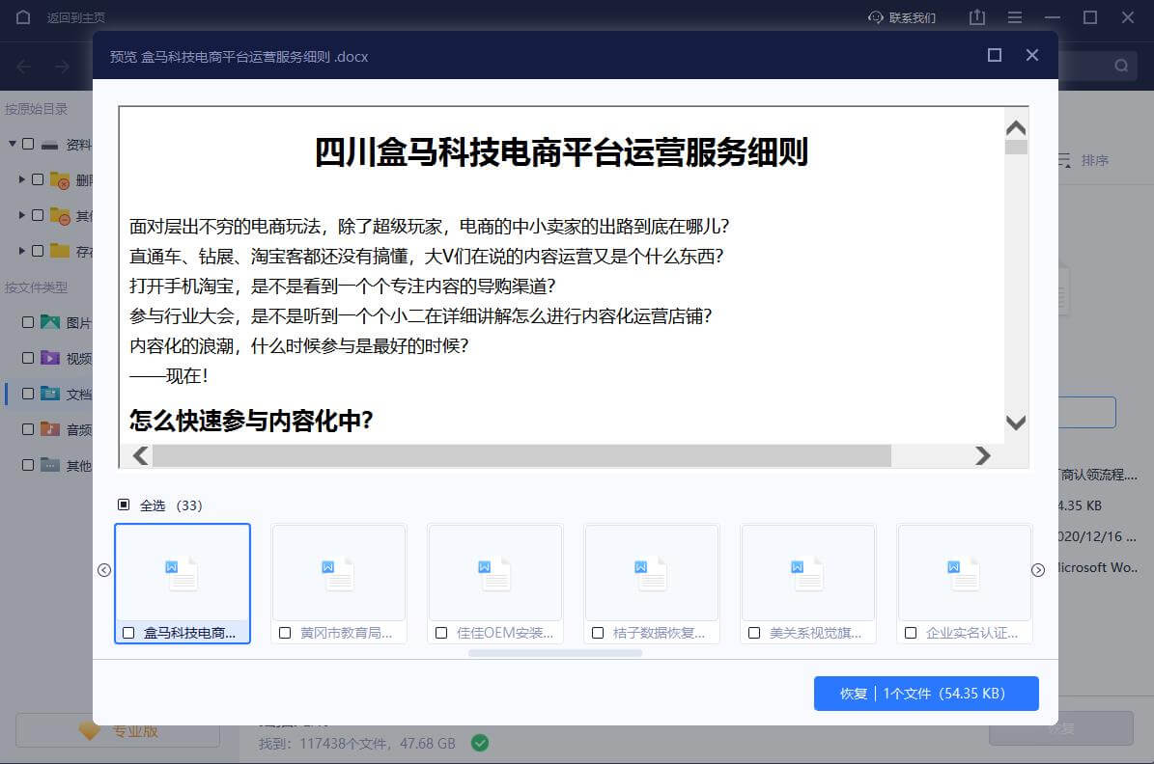The image size is (1154, 764).
Task: Click the preview horizontal scrollbar track
Action: (521, 456)
